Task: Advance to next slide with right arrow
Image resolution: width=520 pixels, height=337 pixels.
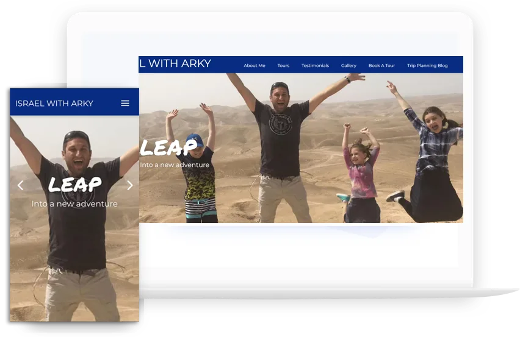Action: click(129, 185)
